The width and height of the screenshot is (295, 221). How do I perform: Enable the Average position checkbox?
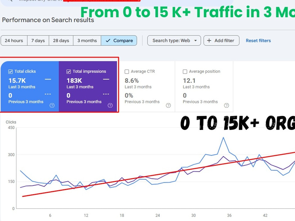click(185, 72)
